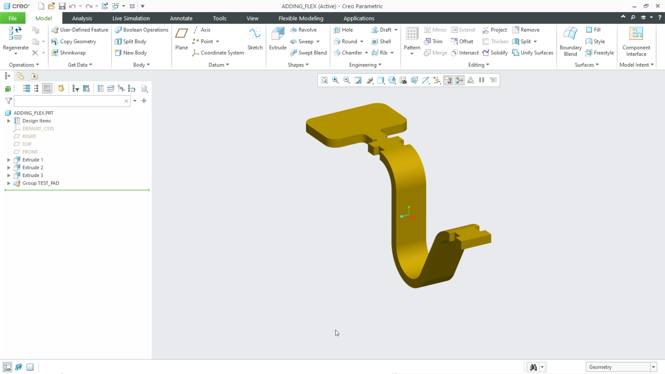Image resolution: width=665 pixels, height=374 pixels.
Task: Click the New Body button
Action: pyautogui.click(x=131, y=53)
